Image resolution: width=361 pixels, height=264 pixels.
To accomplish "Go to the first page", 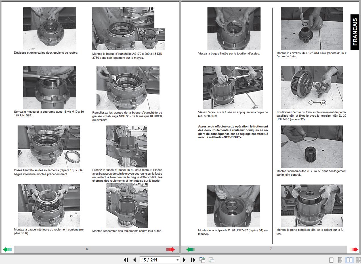I will click(x=126, y=260).
